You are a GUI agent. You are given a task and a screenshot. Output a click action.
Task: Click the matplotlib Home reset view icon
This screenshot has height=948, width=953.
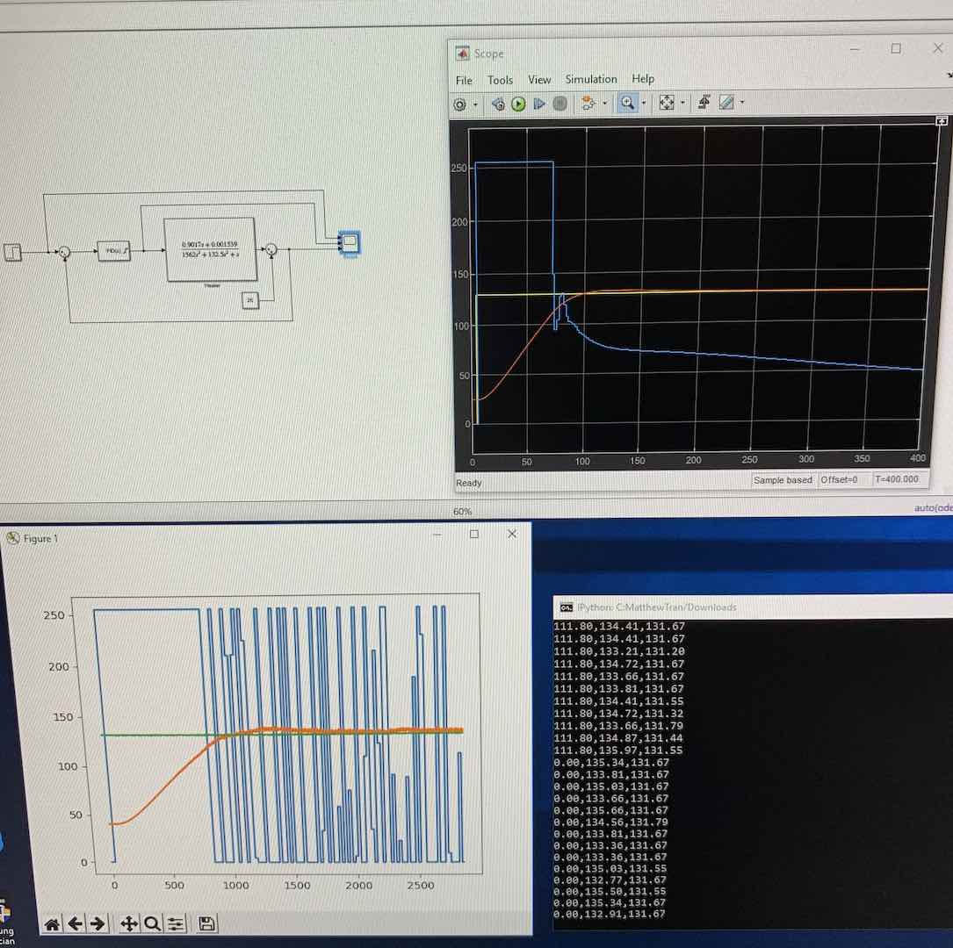pos(52,923)
